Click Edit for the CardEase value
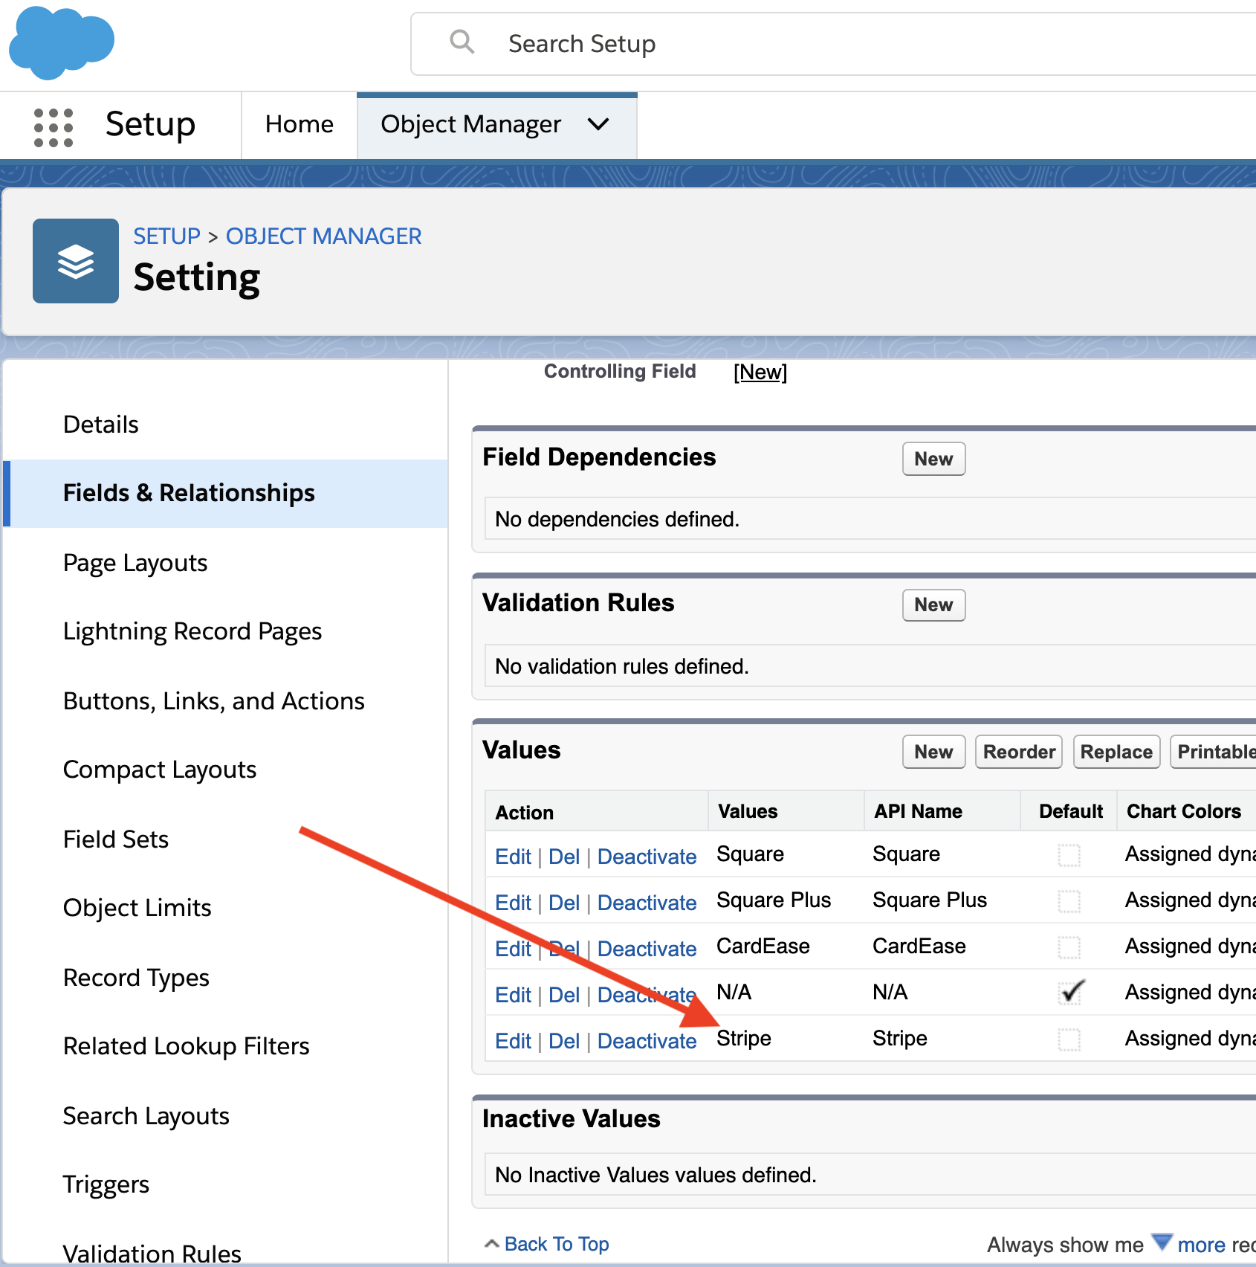 tap(514, 949)
